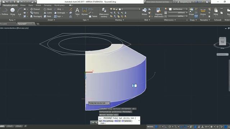Click the customization wrench on command line
Screen dimensions: 230x129
pyautogui.click(x=96, y=123)
